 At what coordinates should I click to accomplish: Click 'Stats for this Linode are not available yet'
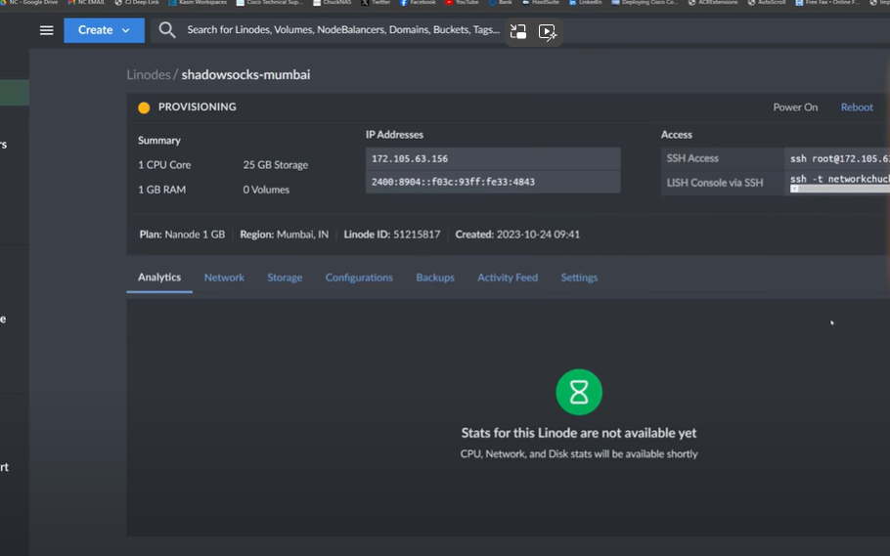click(x=578, y=433)
